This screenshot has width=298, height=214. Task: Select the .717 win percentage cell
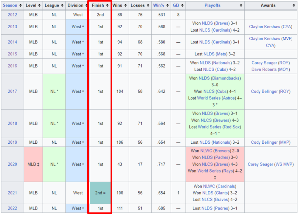click(x=161, y=164)
